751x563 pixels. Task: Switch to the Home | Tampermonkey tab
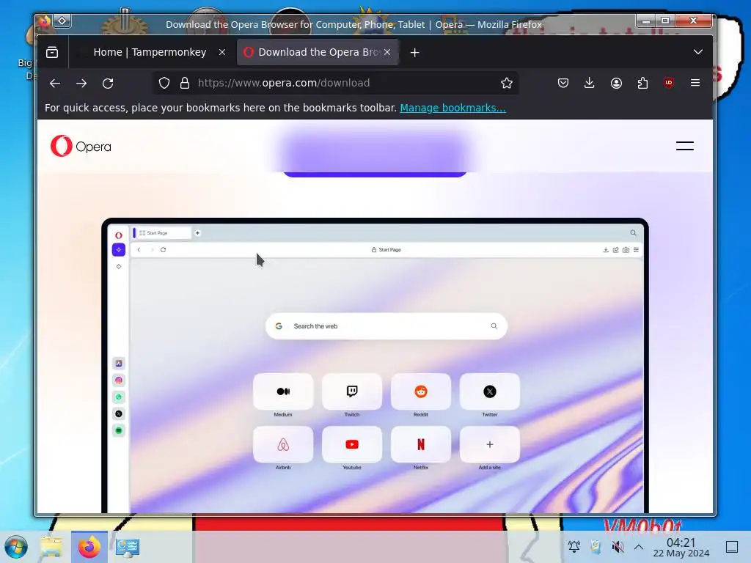pyautogui.click(x=150, y=52)
